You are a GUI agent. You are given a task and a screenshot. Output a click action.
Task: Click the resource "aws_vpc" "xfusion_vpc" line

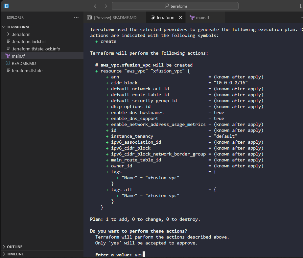coord(143,71)
